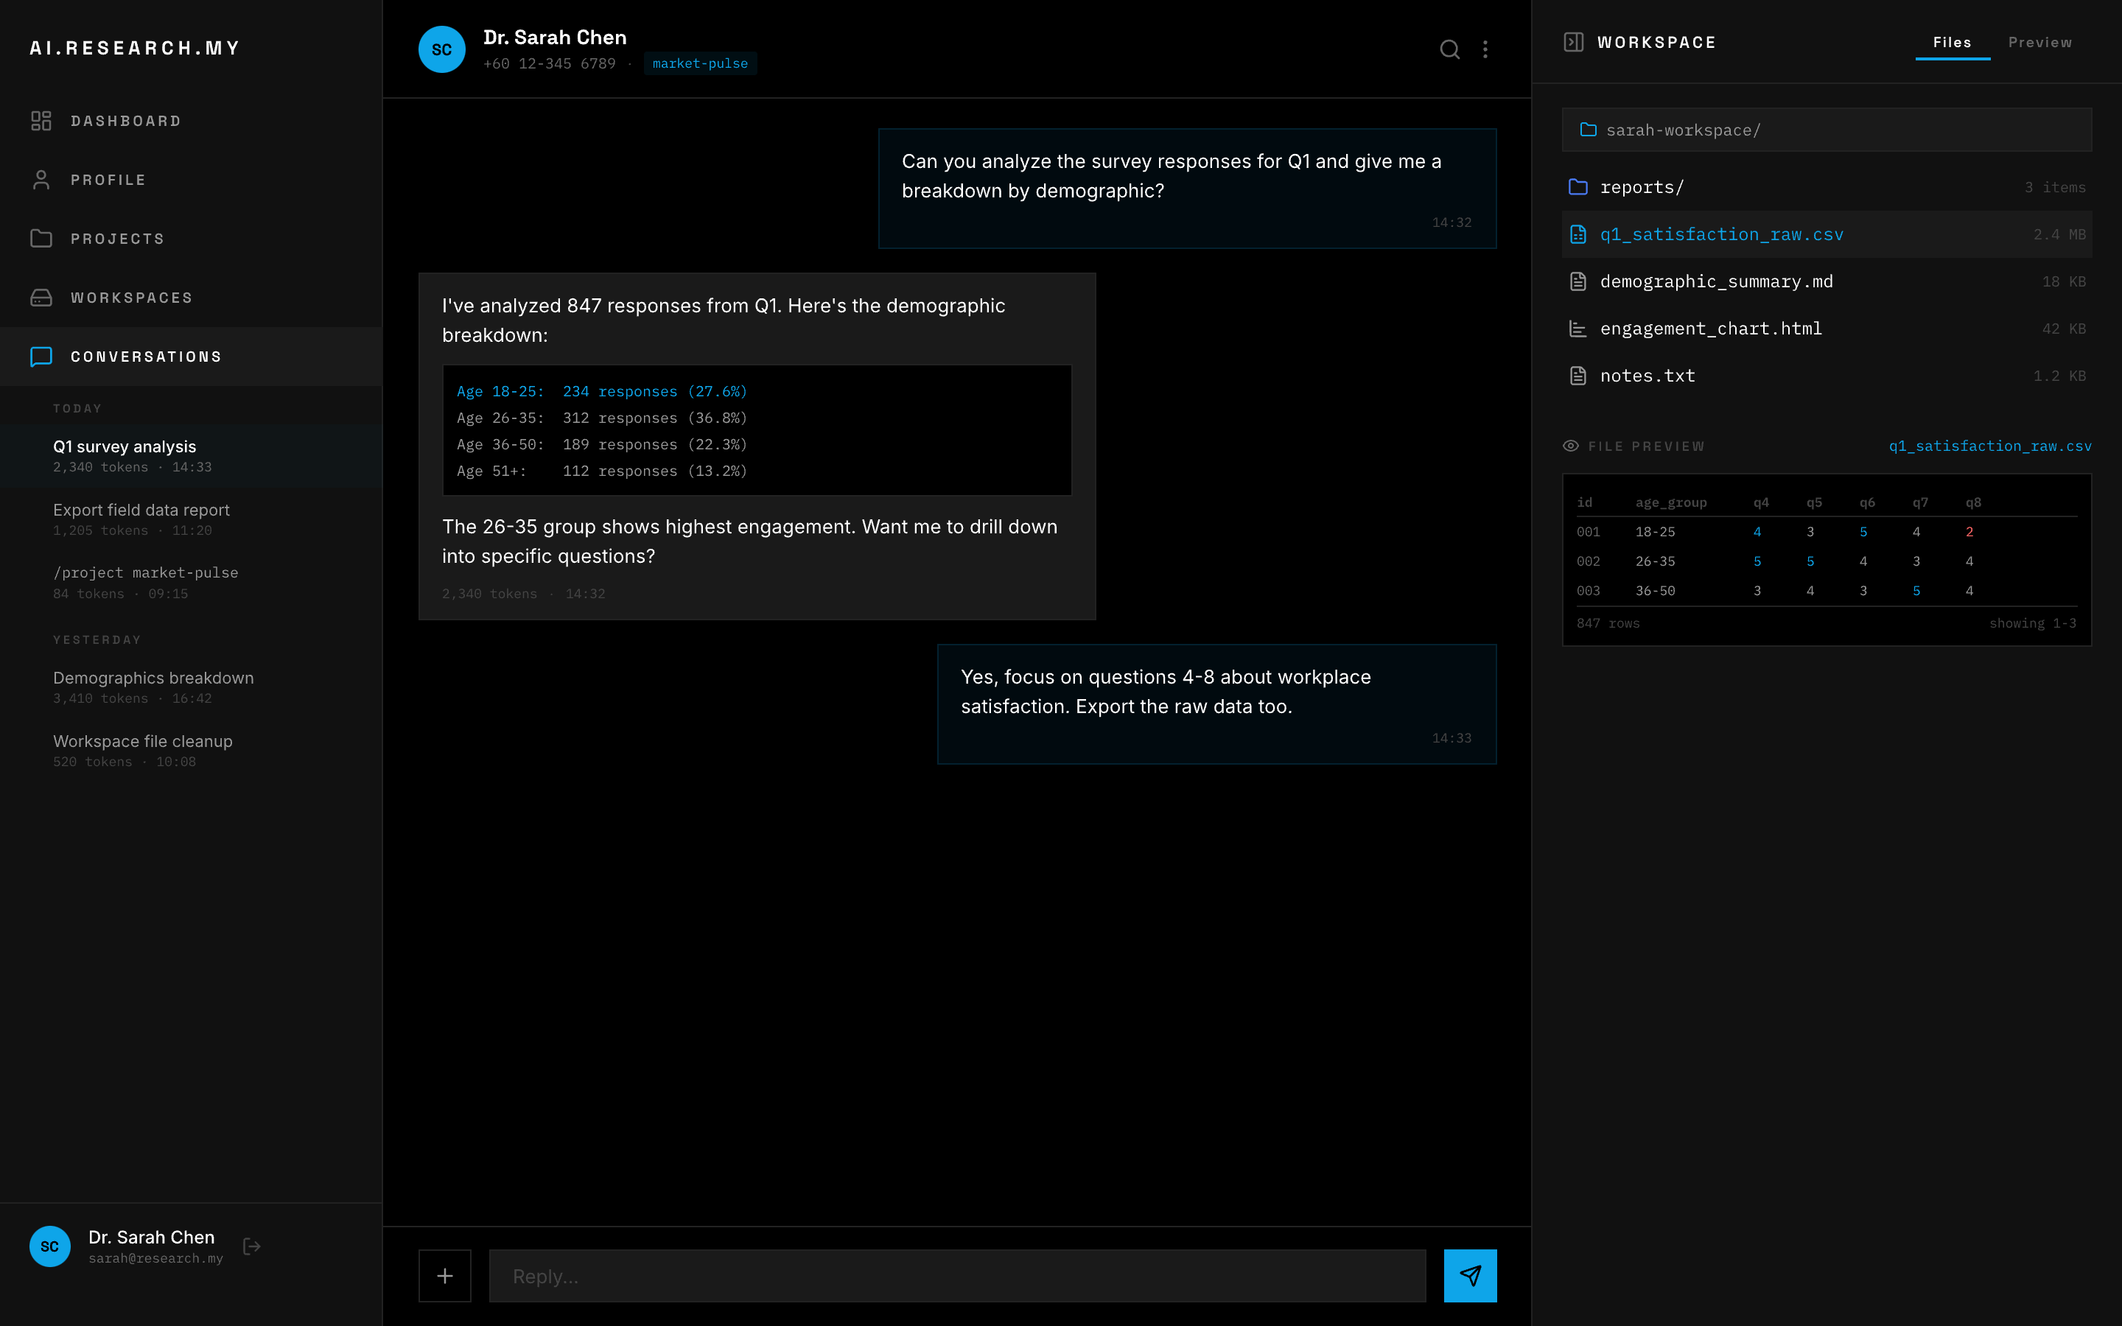Click the market-pulse project tag

point(700,63)
